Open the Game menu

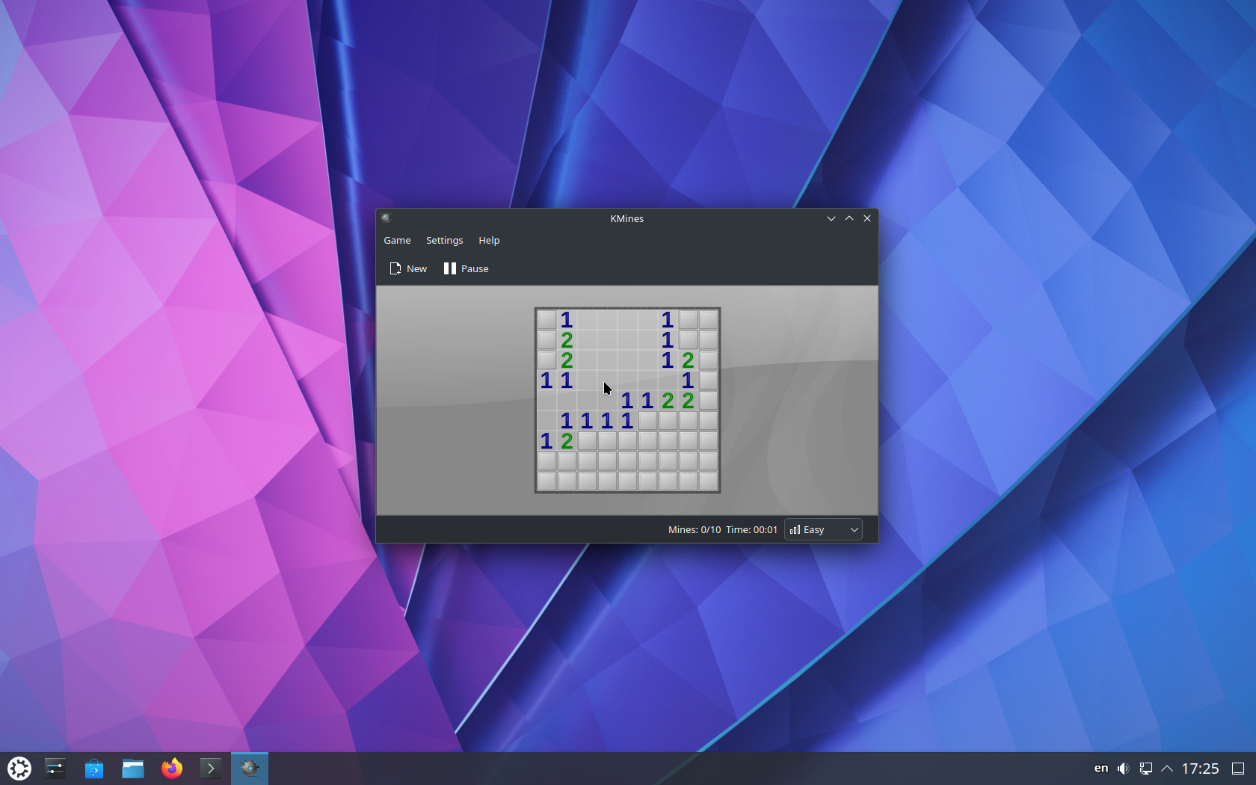(x=397, y=240)
